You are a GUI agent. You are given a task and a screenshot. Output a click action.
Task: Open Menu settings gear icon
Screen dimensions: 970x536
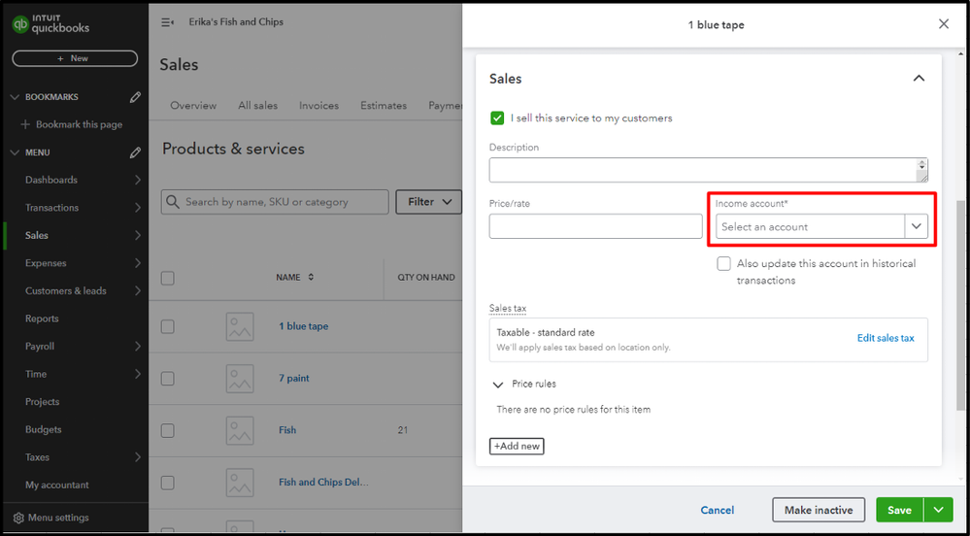pyautogui.click(x=18, y=518)
